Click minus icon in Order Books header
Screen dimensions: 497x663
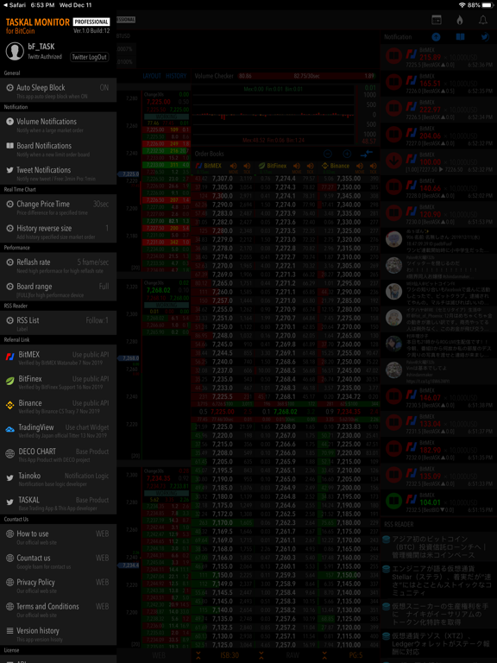point(328,154)
